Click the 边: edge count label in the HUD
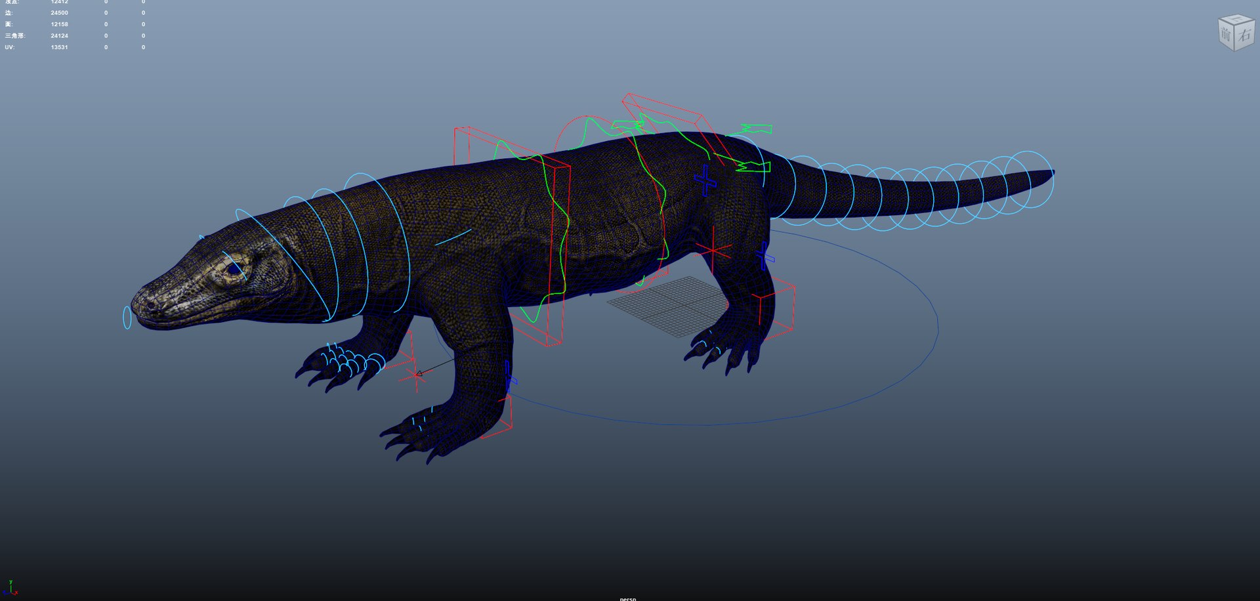Viewport: 1260px width, 601px height. (x=9, y=13)
